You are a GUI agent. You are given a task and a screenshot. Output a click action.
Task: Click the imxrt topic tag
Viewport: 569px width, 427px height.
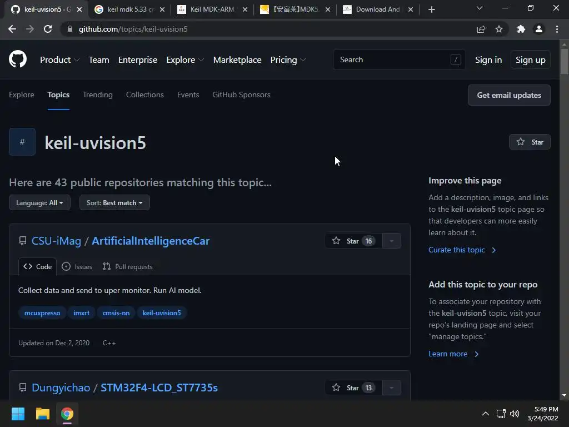point(81,313)
